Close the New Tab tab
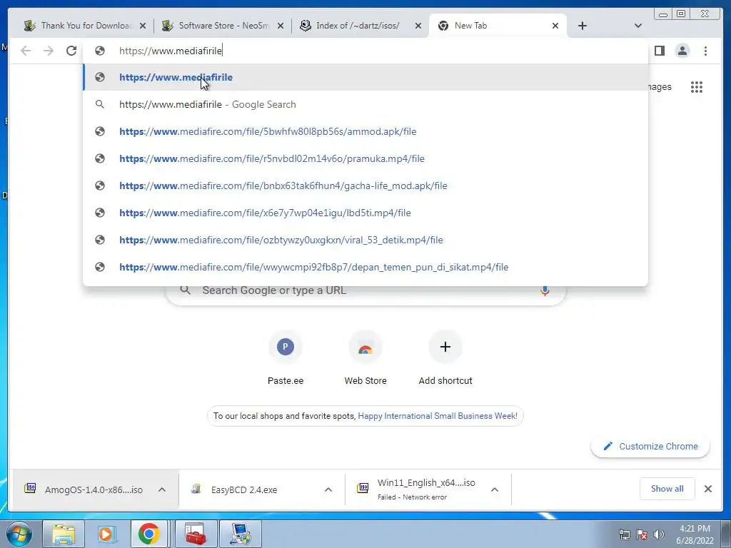The height and width of the screenshot is (548, 731). click(x=555, y=26)
